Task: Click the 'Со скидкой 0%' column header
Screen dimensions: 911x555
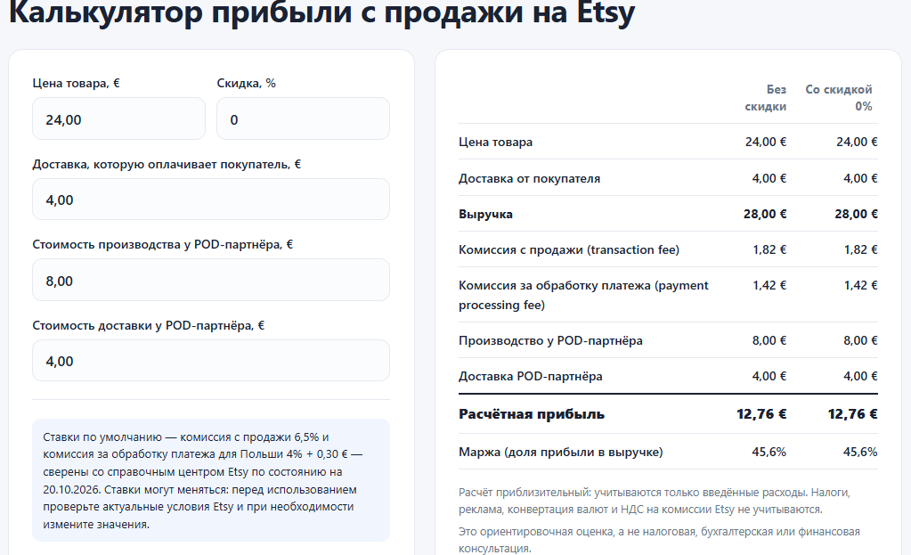Action: 838,98
